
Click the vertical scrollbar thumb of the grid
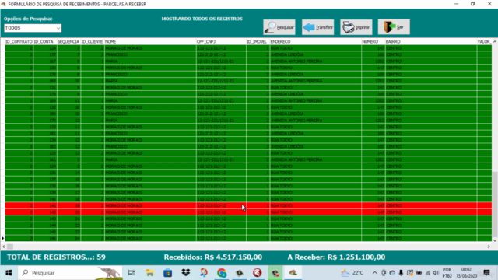(x=495, y=204)
